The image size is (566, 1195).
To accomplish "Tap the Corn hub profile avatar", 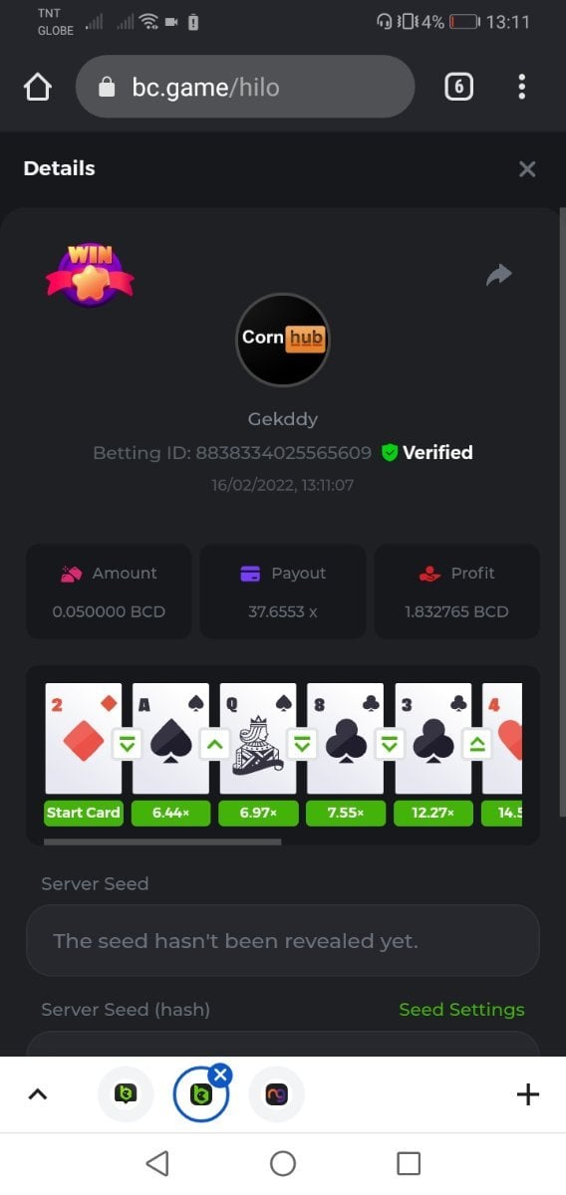I will [x=283, y=340].
